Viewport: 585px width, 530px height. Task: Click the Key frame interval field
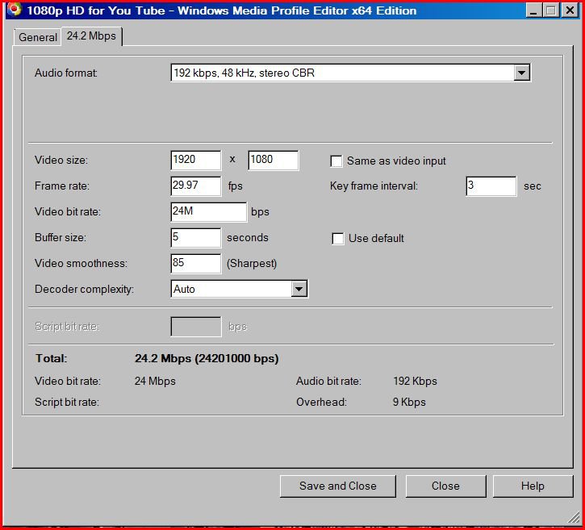click(491, 186)
